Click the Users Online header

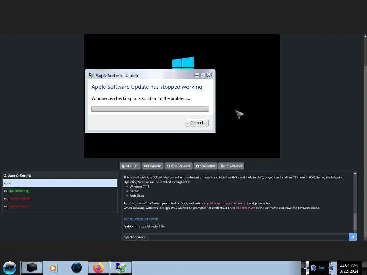(60, 175)
